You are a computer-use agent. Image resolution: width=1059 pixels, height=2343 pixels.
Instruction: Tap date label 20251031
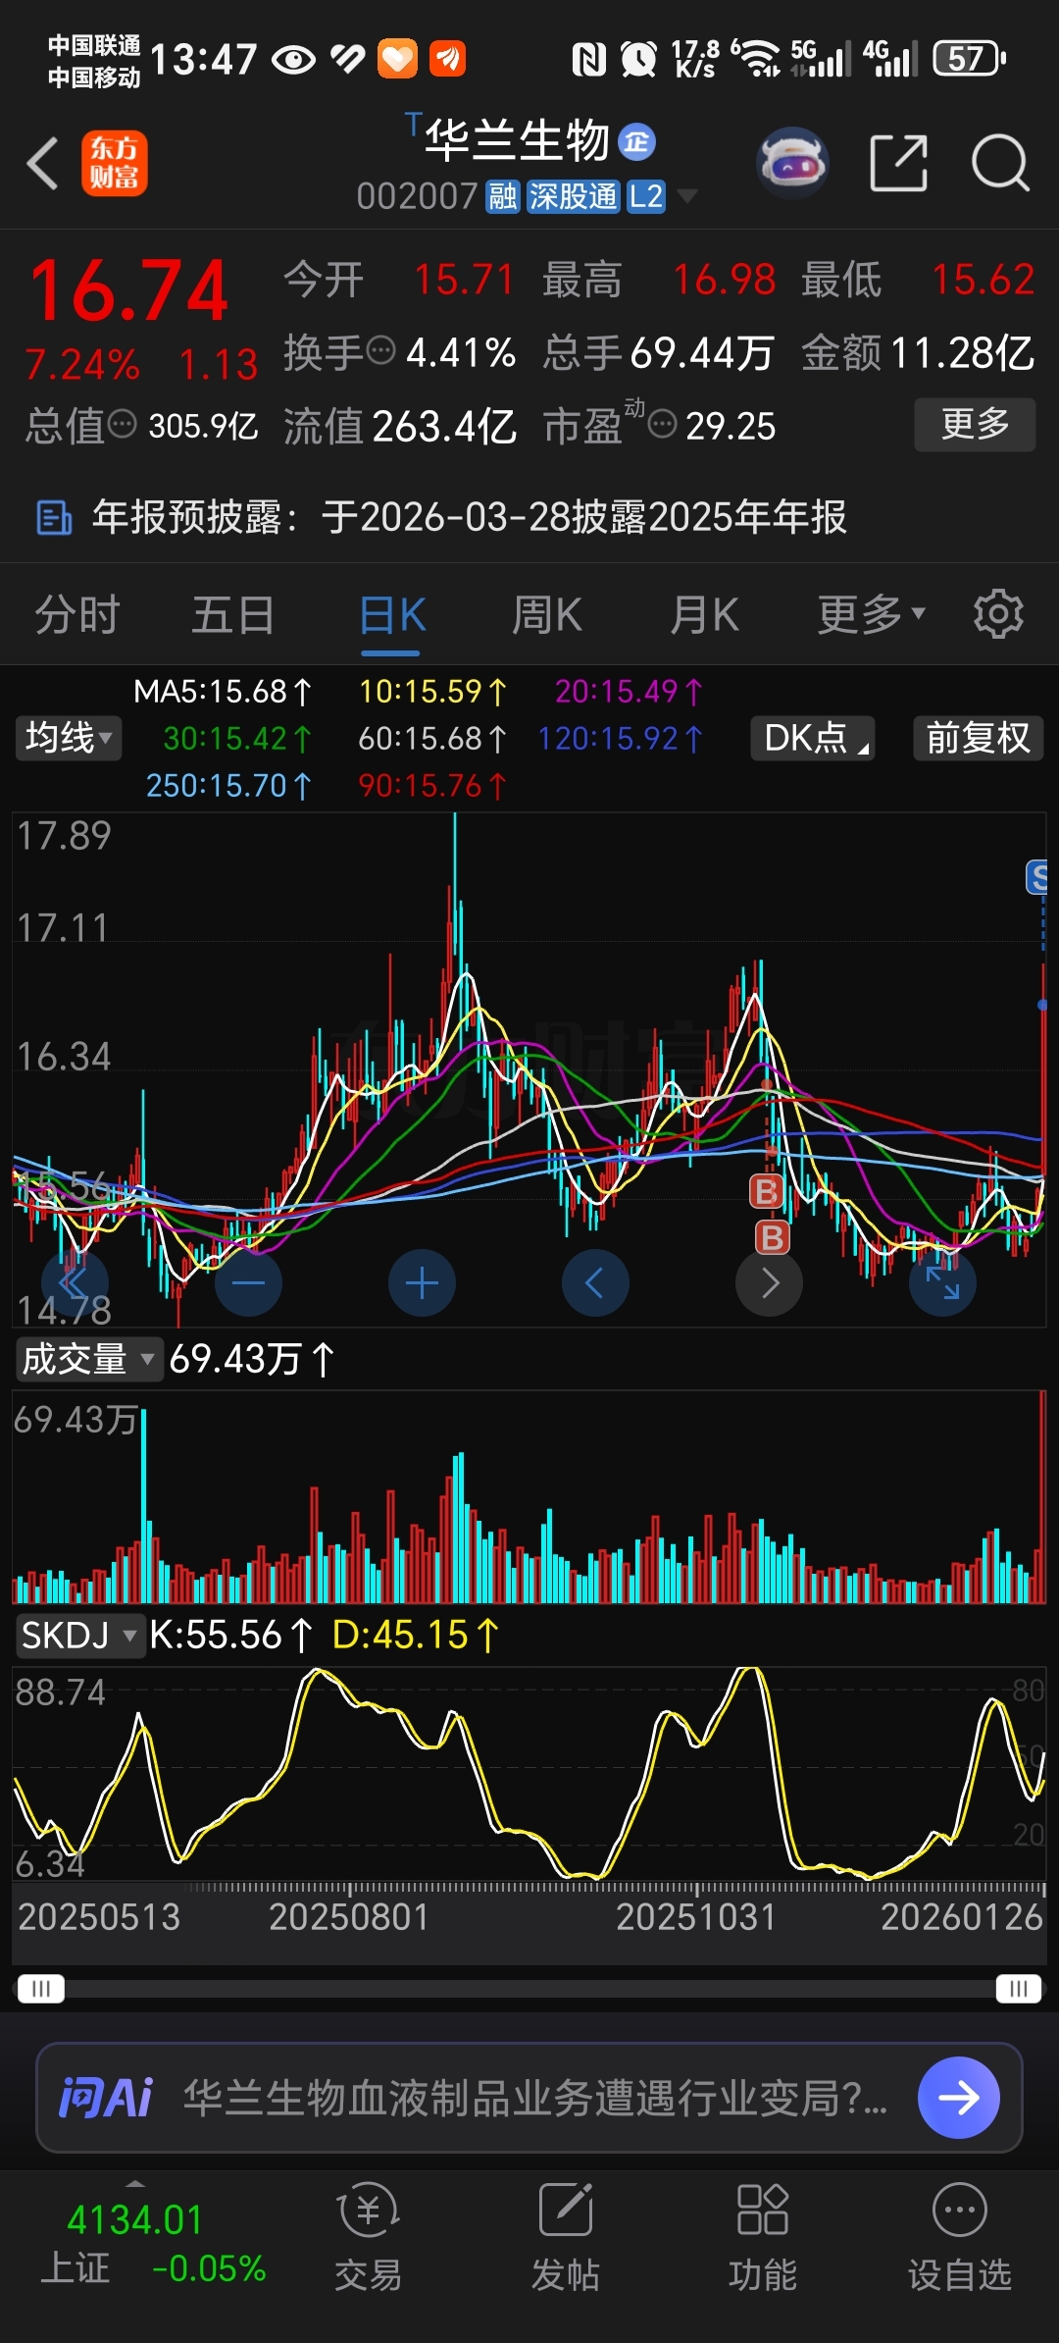[x=695, y=1916]
